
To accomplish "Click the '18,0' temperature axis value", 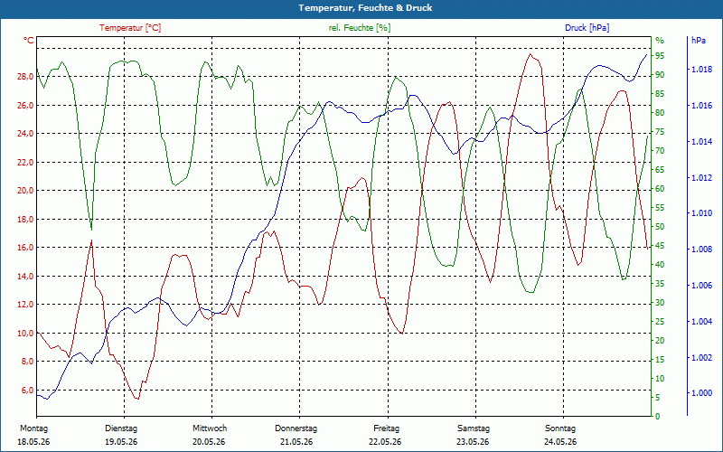I will tap(25, 219).
